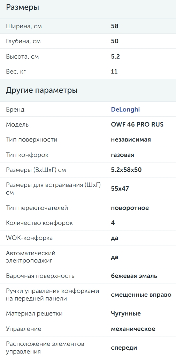Click the Тип поверхности value независимая
The height and width of the screenshot is (357, 176).
pos(131,139)
